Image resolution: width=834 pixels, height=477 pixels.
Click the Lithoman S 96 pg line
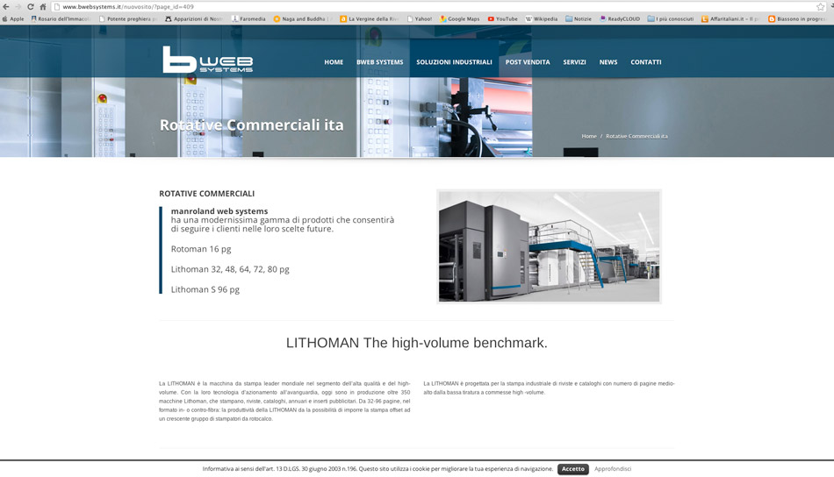205,289
